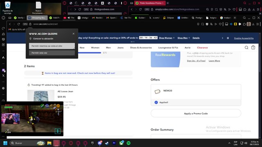This screenshot has width=262, height=147.
Task: Click the ae.com address bar URL
Action: (45, 24)
